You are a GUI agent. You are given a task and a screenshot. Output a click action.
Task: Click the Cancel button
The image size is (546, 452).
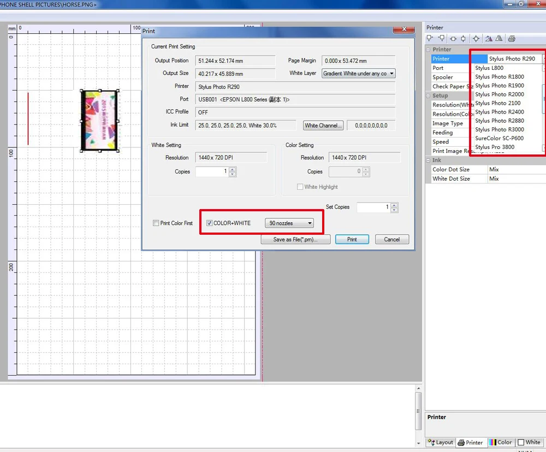[x=391, y=239]
